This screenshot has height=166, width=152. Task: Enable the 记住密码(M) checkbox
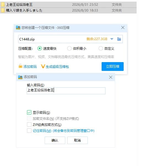[x=29, y=131]
